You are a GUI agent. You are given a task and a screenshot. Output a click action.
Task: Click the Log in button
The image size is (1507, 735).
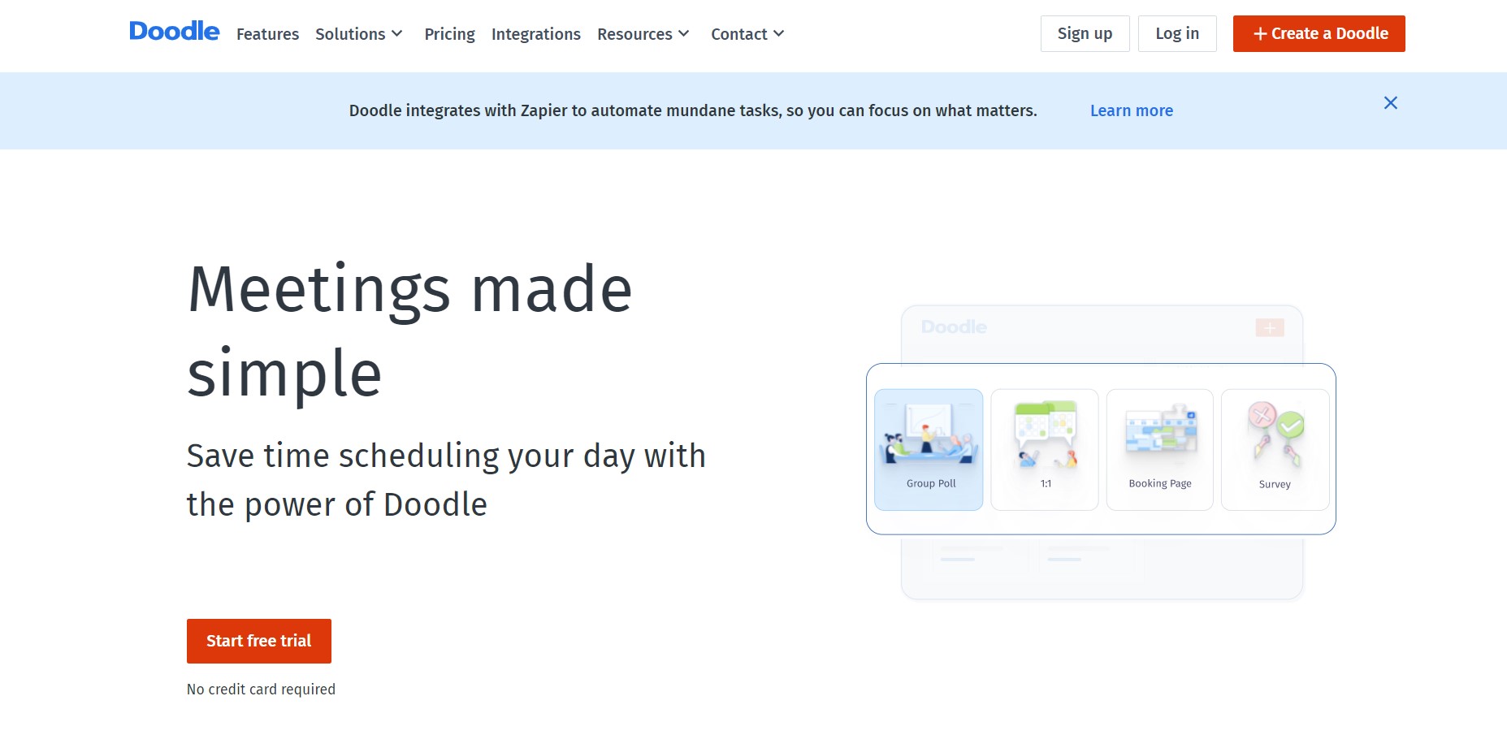point(1177,33)
